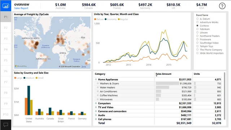Screen dimensions: 231x130
Task: Click the USA $4.7M KPI card
Action: (x=201, y=6)
